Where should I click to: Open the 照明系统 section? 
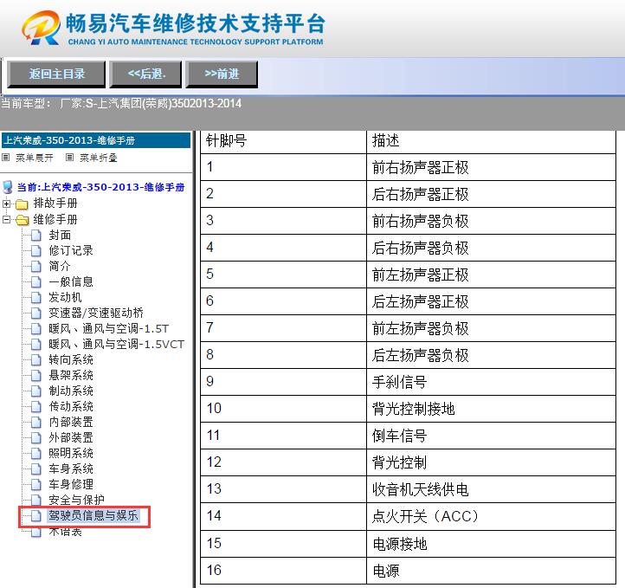coord(71,453)
